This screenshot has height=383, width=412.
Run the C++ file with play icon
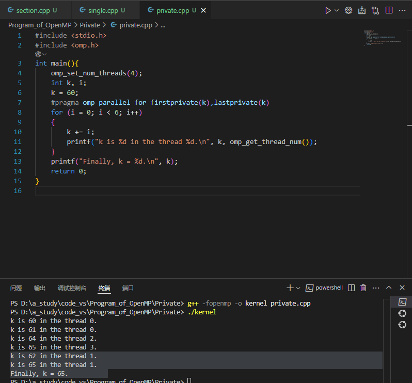click(328, 10)
